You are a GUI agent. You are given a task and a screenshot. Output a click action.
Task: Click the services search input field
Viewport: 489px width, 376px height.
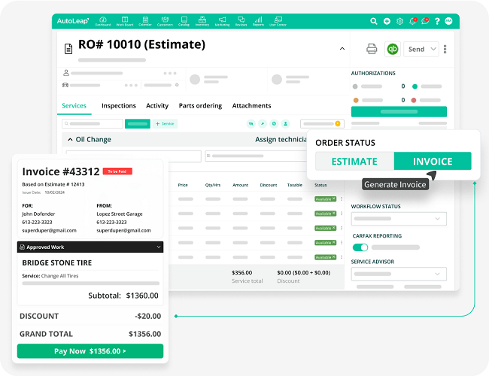(92, 123)
